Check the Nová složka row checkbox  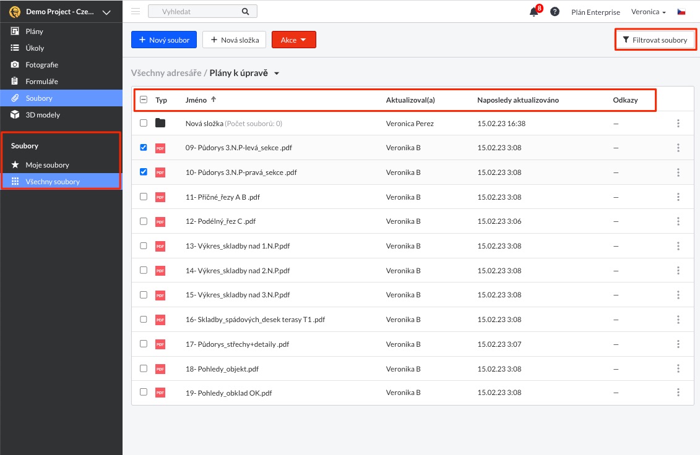coord(144,122)
